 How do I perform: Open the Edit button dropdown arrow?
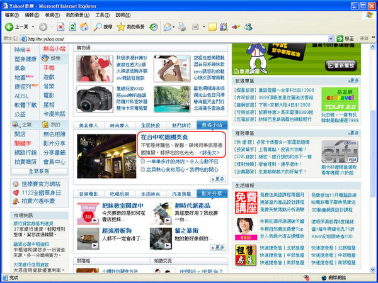(203, 26)
